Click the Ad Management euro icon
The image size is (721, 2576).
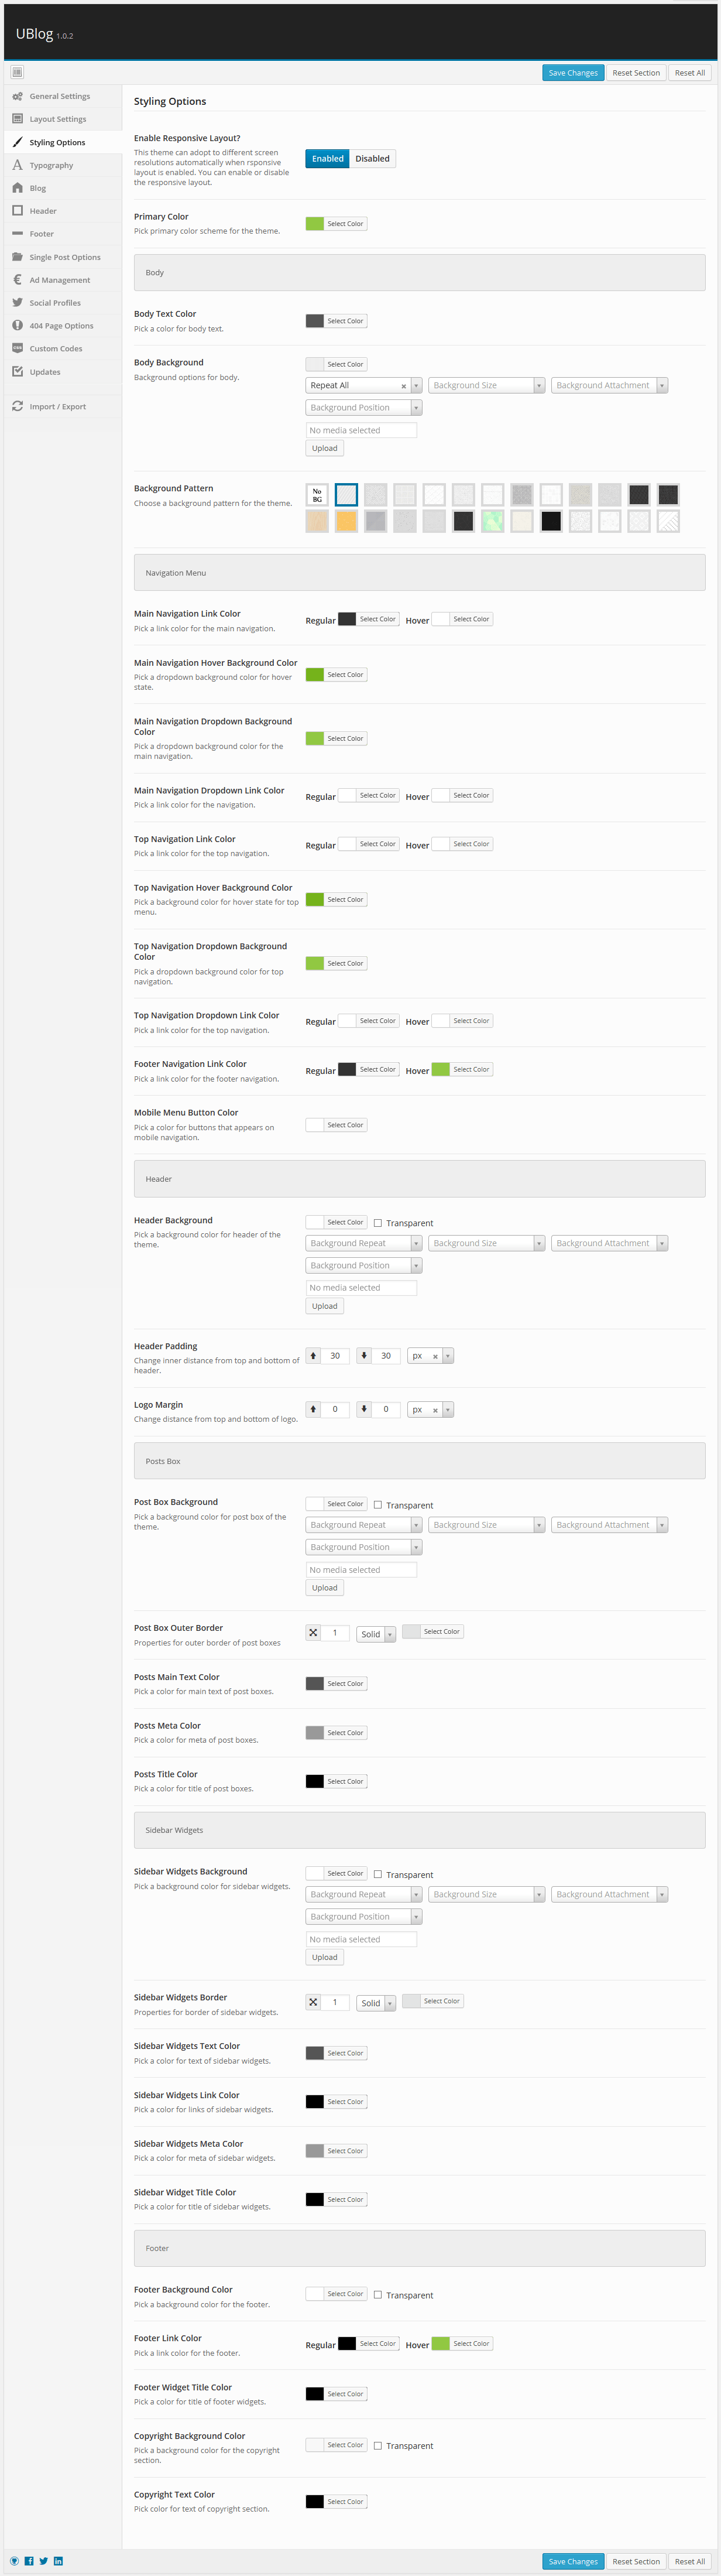(17, 280)
